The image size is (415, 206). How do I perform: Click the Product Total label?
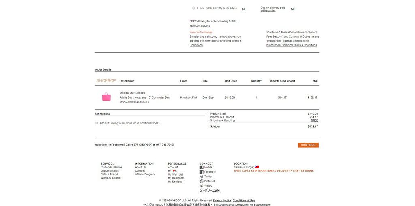[218, 114]
